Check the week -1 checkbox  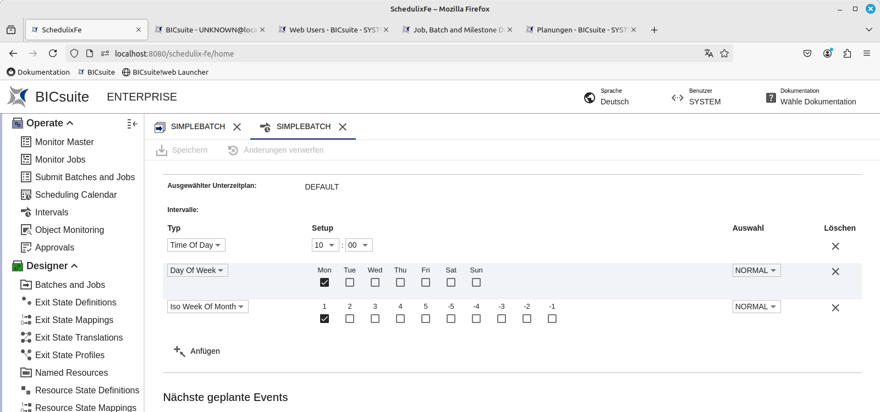[x=552, y=319]
